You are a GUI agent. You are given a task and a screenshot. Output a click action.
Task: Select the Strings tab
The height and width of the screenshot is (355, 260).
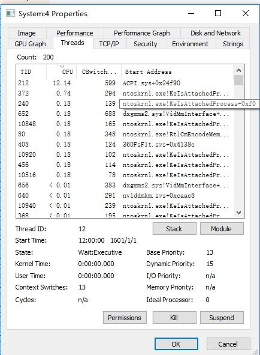(x=232, y=44)
